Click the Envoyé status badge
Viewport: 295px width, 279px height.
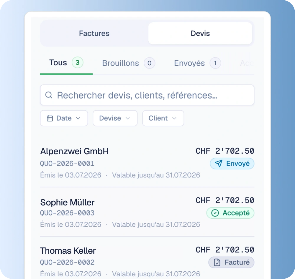click(232, 164)
